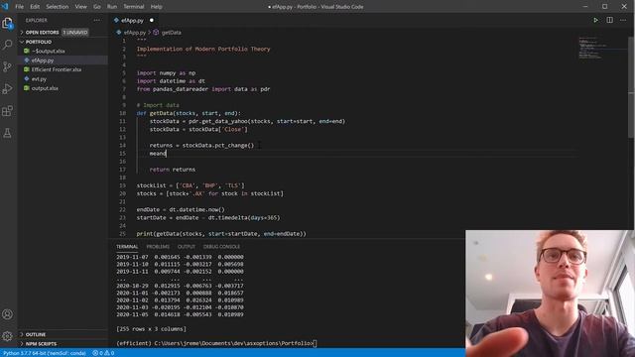
Task: Open the Edit menu
Action: point(35,7)
